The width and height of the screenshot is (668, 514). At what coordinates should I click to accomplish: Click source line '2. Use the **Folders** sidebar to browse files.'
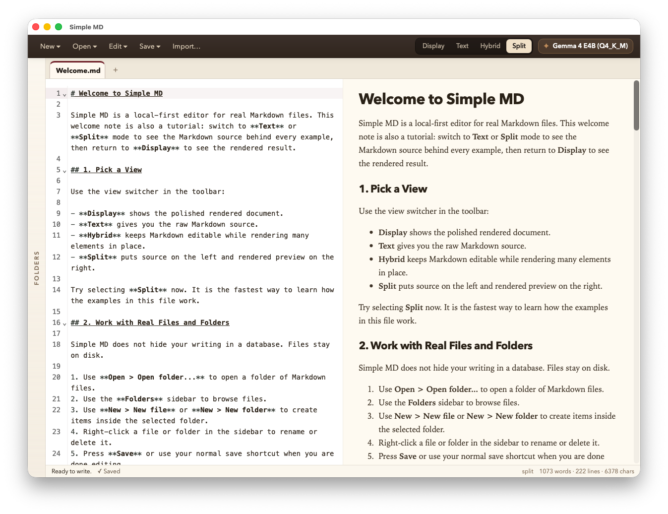169,399
